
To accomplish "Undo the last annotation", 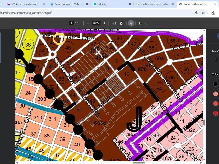I will click(140, 23).
